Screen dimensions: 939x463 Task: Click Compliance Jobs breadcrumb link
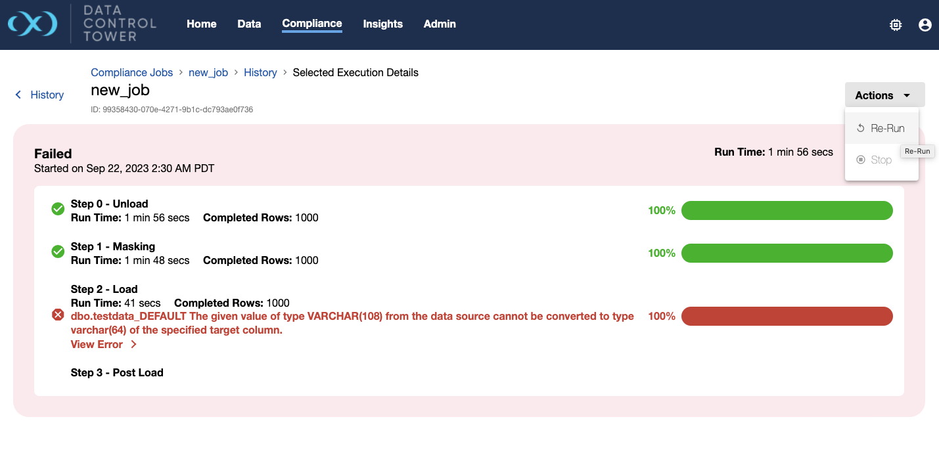(x=131, y=73)
